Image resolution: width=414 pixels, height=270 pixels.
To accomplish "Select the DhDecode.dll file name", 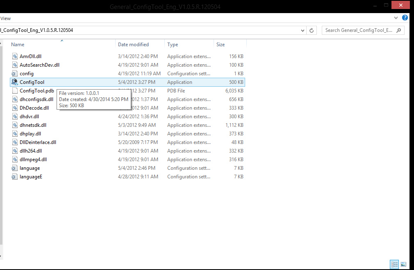I will coord(34,108).
